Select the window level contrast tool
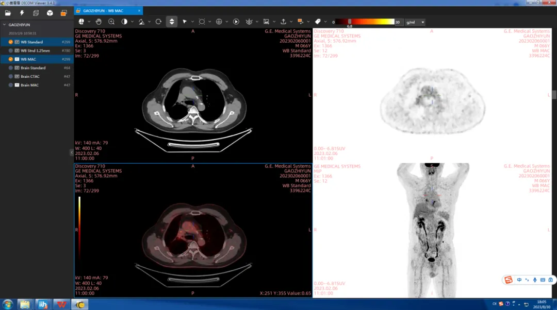 click(x=124, y=22)
